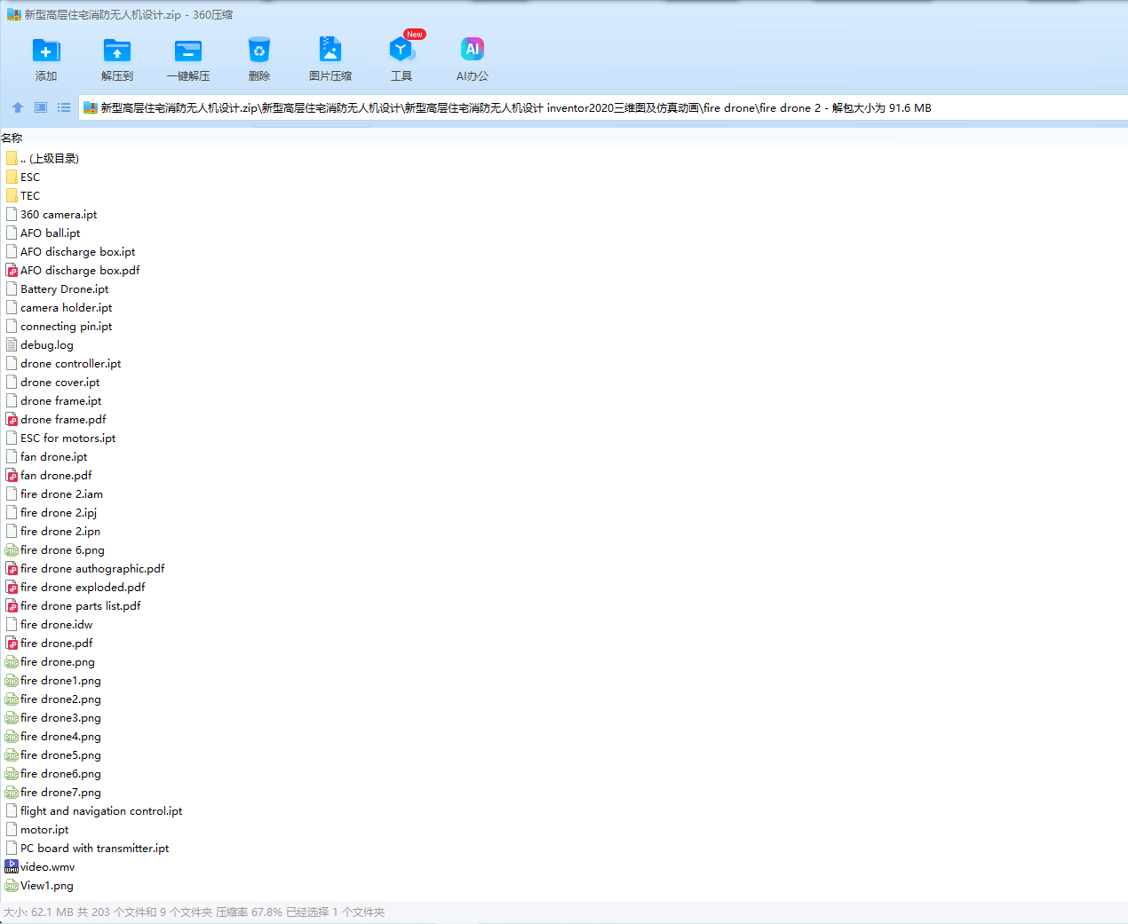The image size is (1128, 924).
Task: Click image icon of View1.png
Action: click(x=12, y=886)
